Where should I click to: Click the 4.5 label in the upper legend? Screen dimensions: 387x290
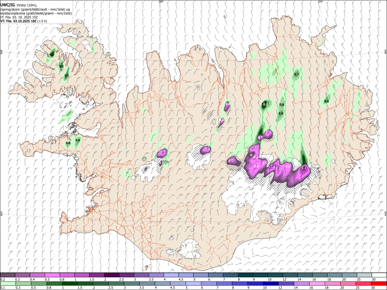coord(181,279)
